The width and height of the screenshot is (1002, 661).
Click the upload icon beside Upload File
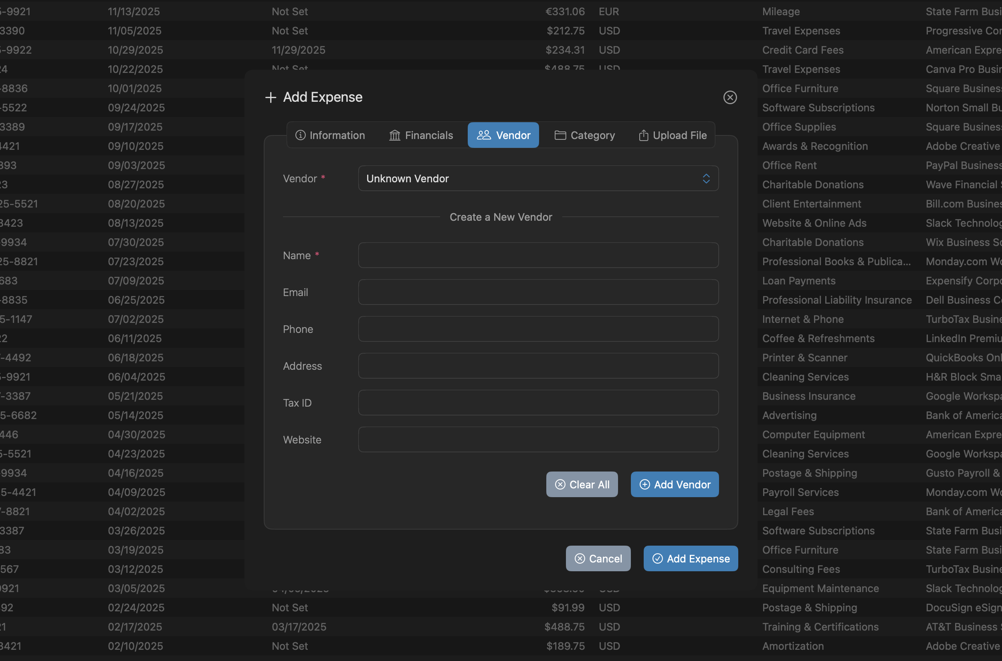coord(643,135)
